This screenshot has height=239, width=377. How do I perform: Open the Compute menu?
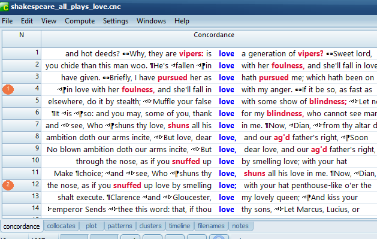(80, 21)
